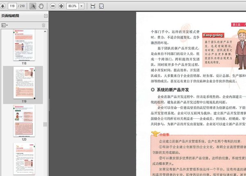Open thumbnail panel options menu
This screenshot has width=246, height=176.
pos(5,25)
